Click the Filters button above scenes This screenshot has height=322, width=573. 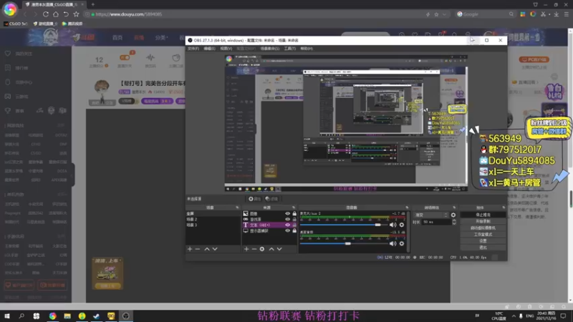point(271,199)
